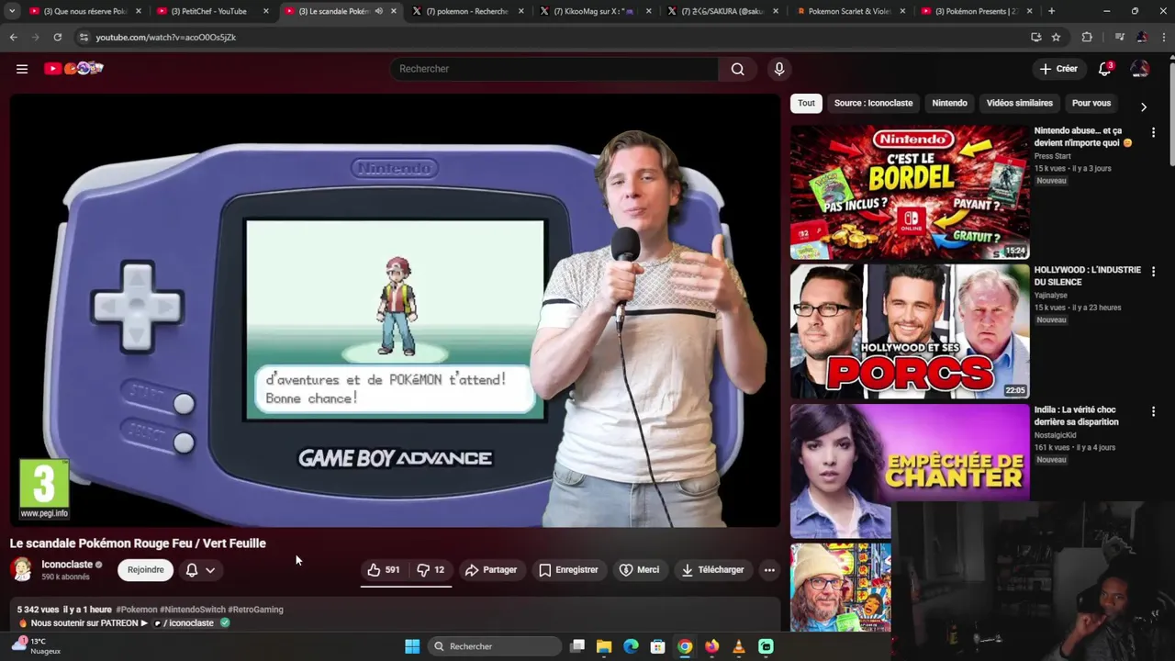
Task: Click the YouTube Rechercher search field
Action: (x=554, y=69)
